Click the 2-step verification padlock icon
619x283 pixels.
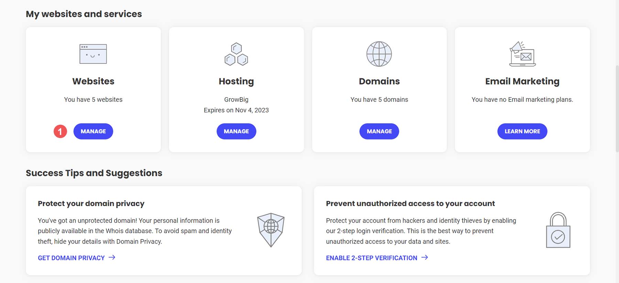[558, 230]
